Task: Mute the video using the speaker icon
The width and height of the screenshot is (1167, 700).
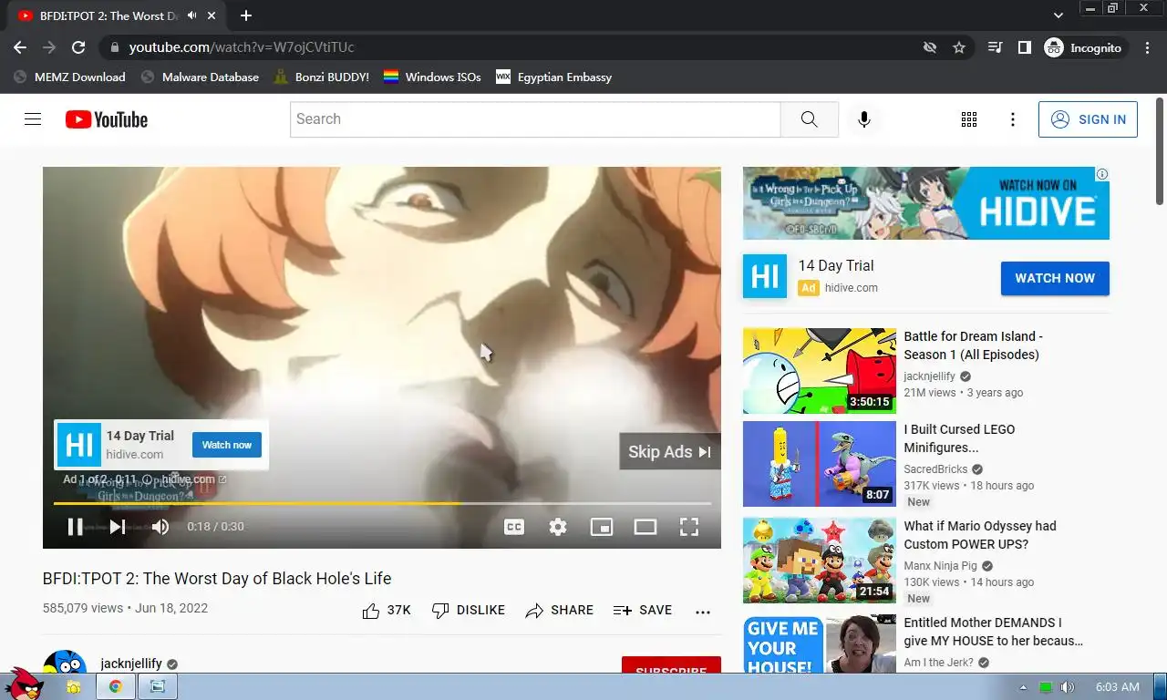Action: click(x=160, y=527)
